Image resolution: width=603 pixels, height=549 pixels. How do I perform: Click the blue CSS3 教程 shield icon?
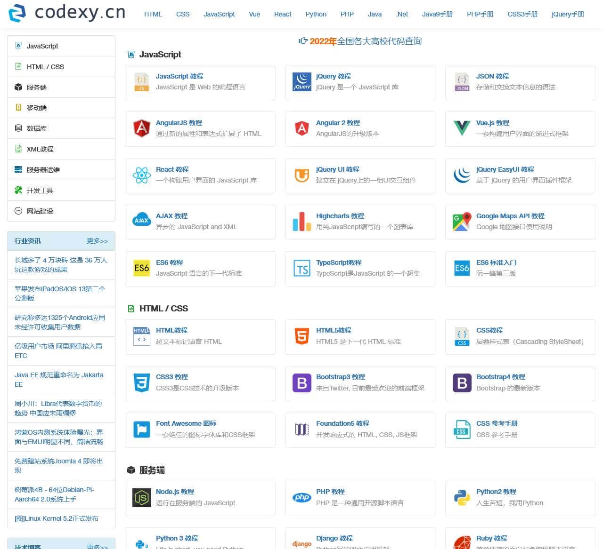(x=142, y=382)
